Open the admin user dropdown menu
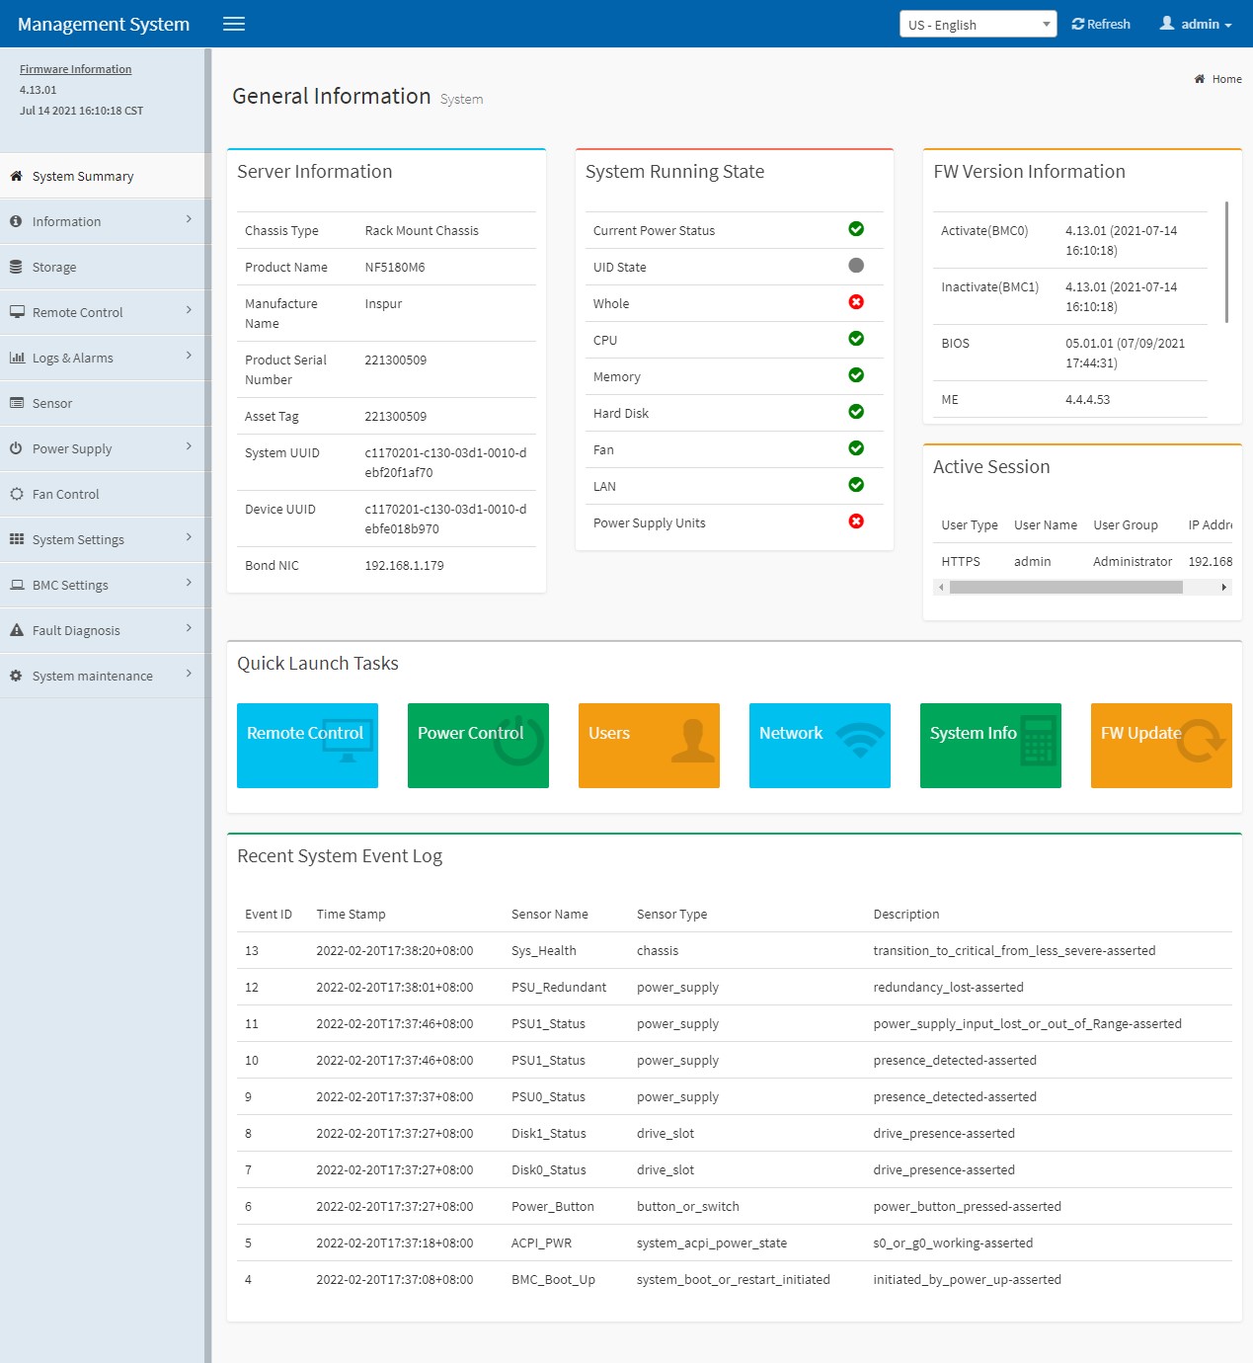Image resolution: width=1253 pixels, height=1363 pixels. [1196, 25]
